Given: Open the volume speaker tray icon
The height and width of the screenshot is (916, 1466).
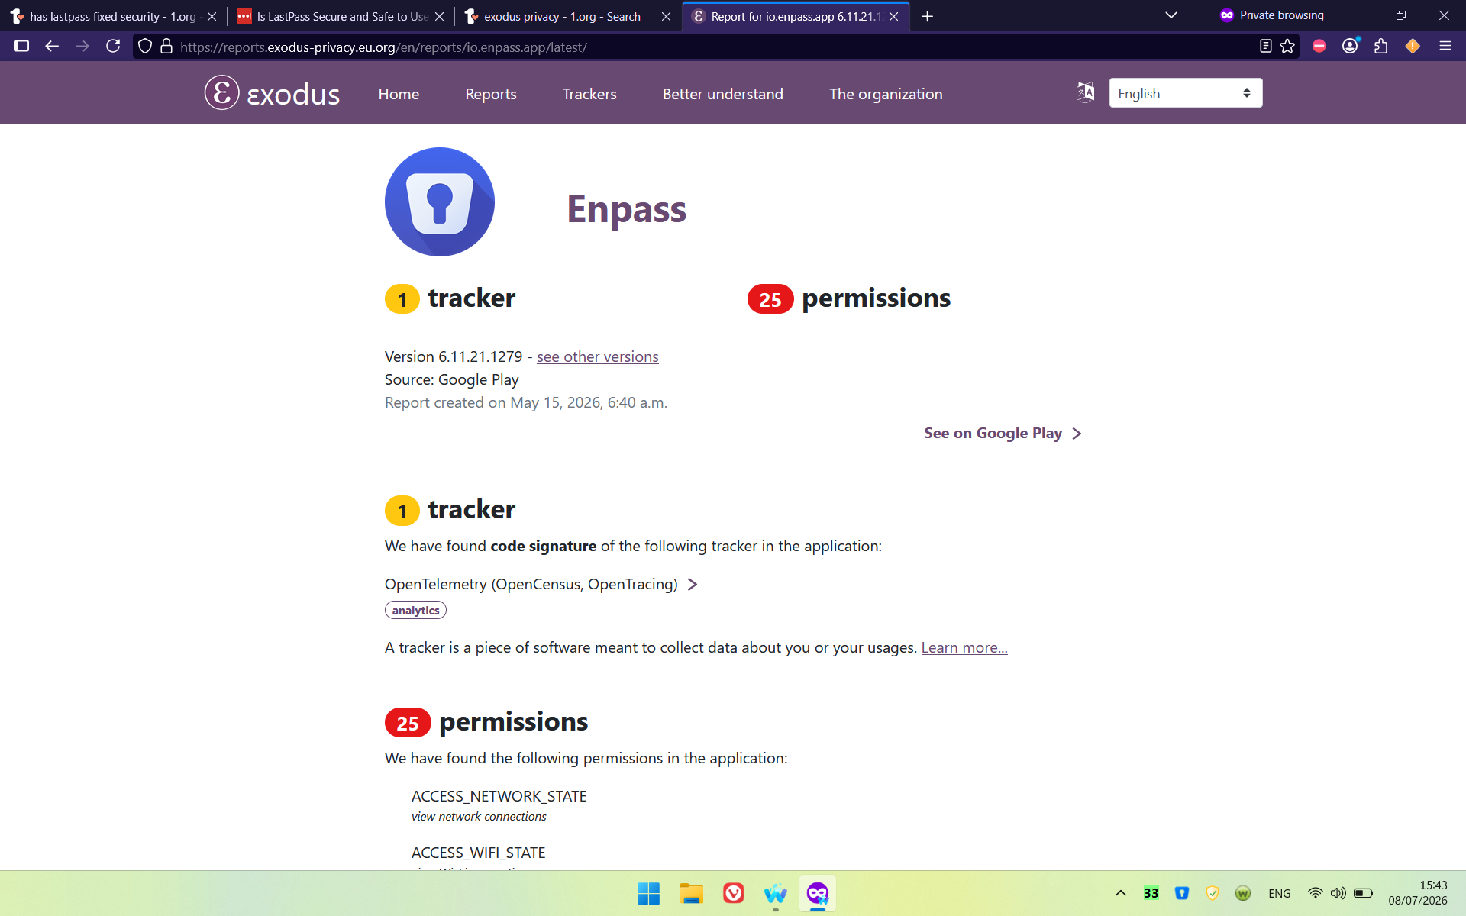Looking at the screenshot, I should [1338, 893].
